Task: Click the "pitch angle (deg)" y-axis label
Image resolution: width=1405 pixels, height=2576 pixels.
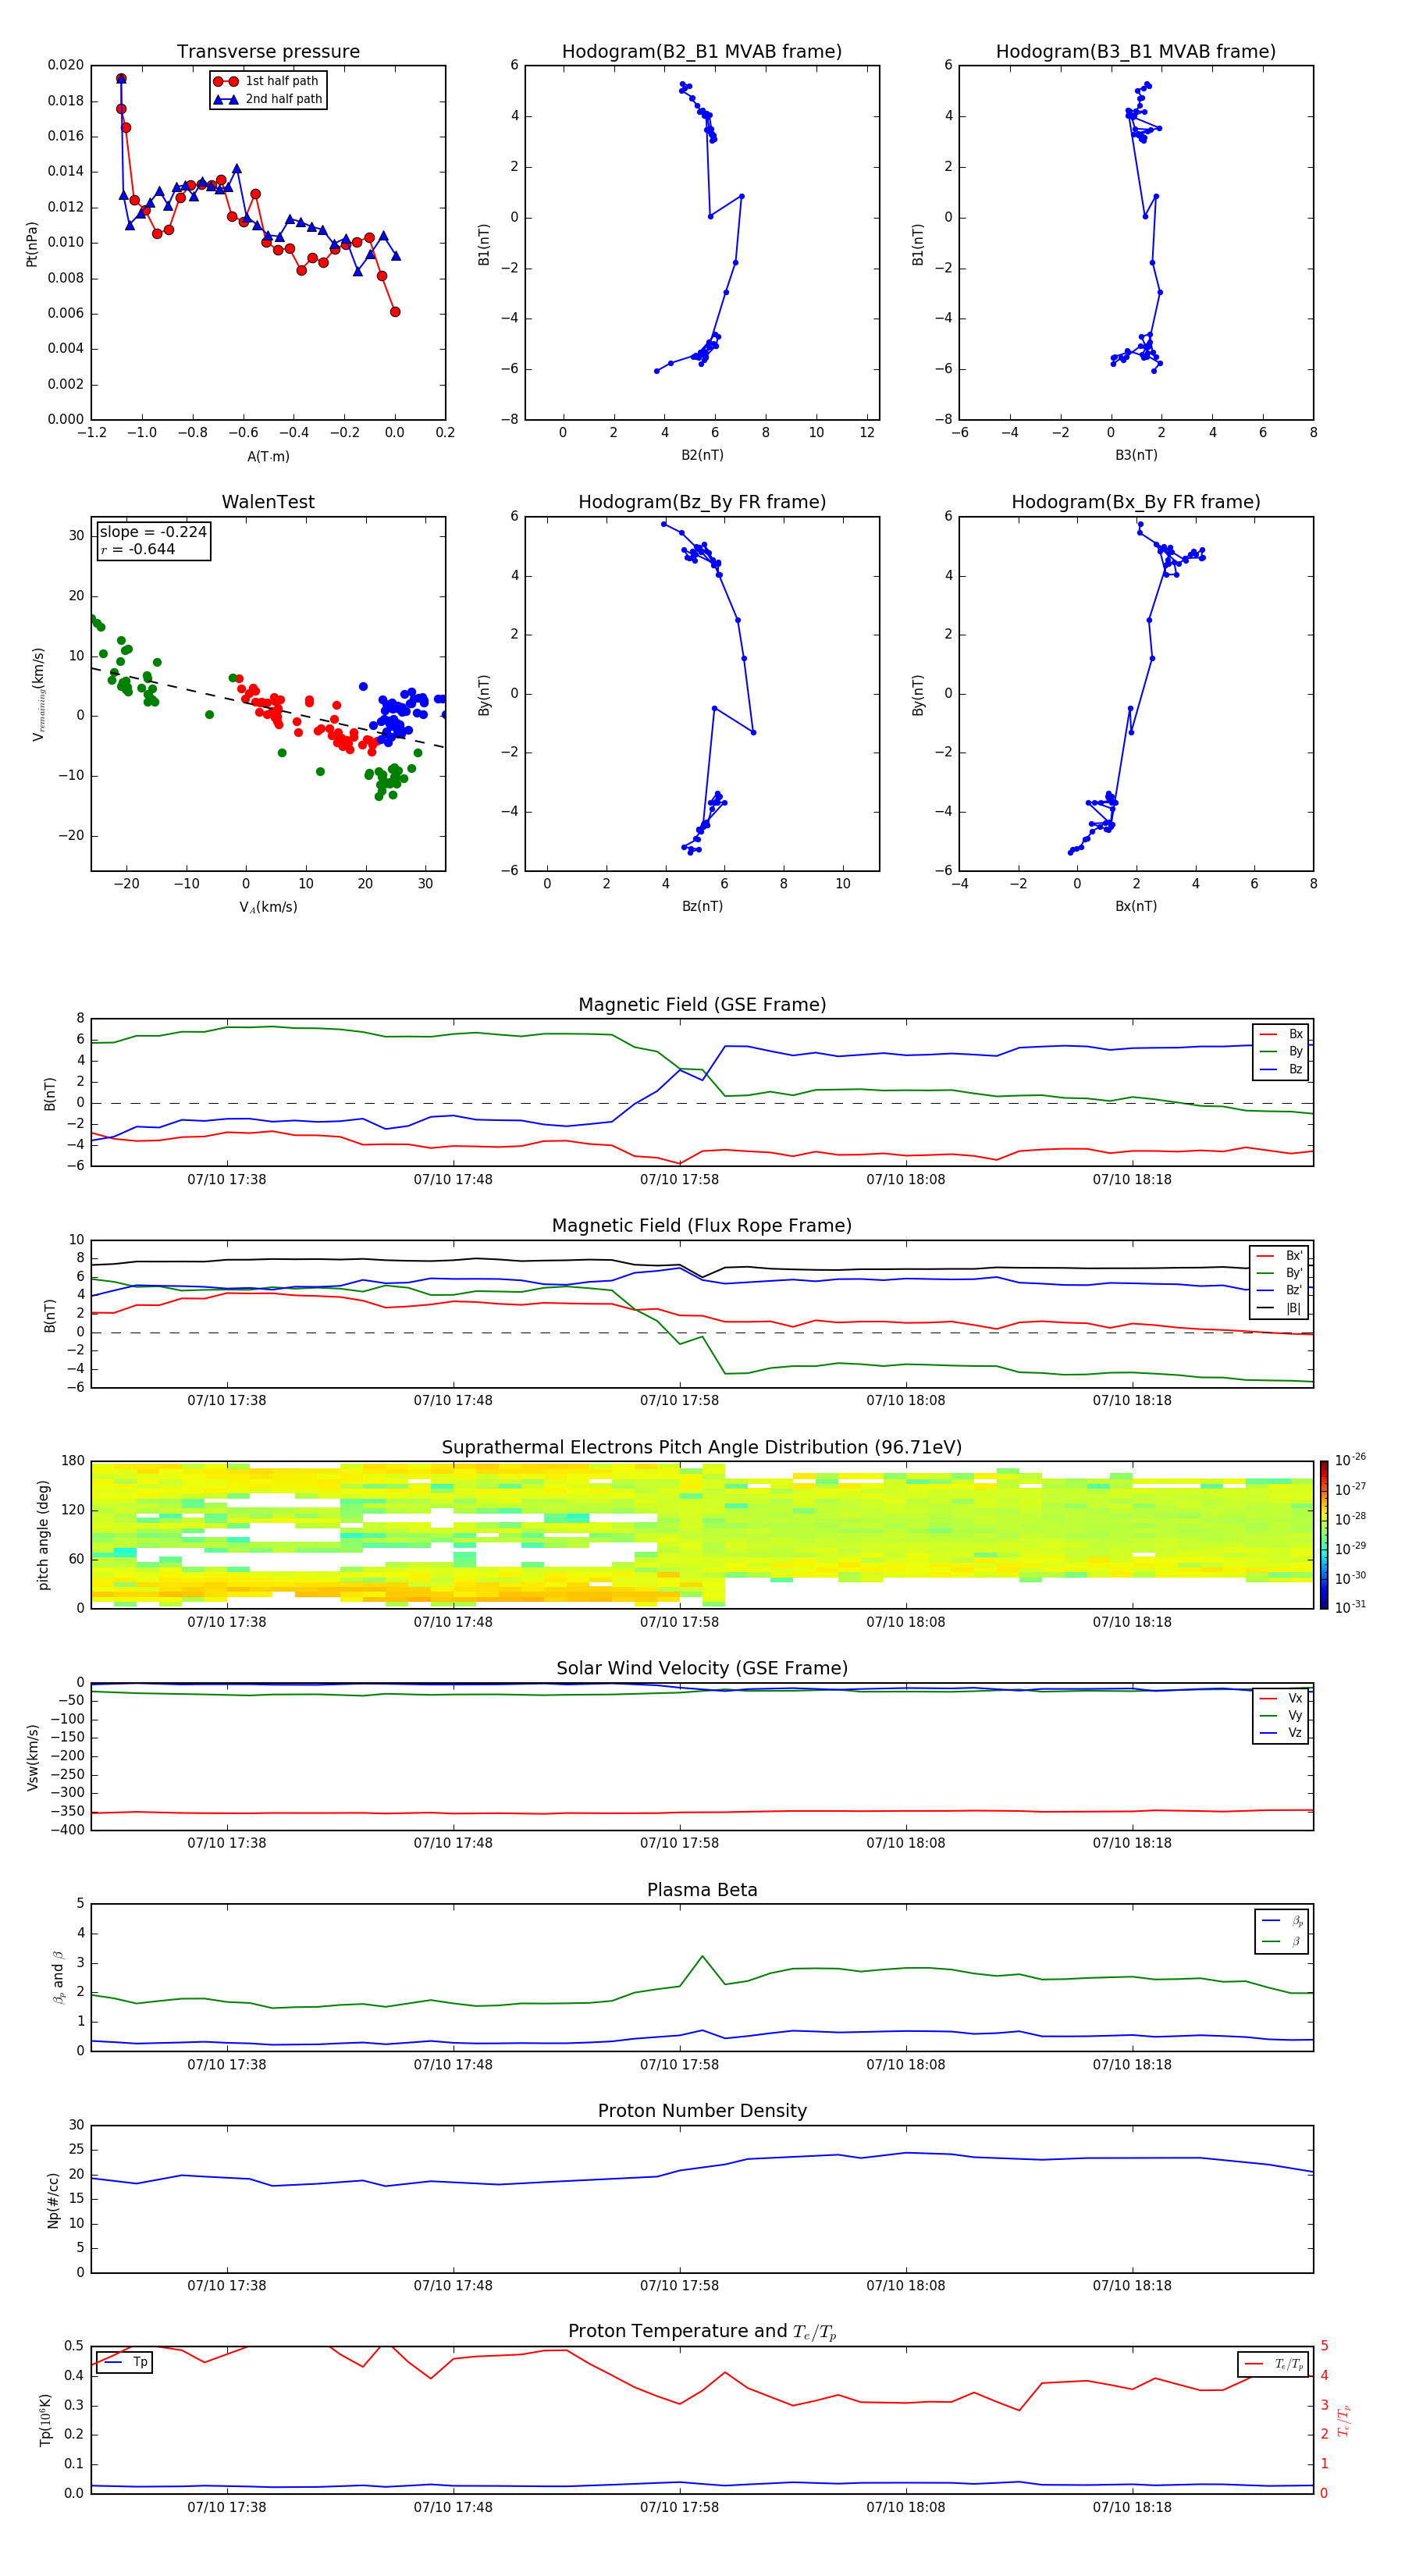Action: point(43,1535)
